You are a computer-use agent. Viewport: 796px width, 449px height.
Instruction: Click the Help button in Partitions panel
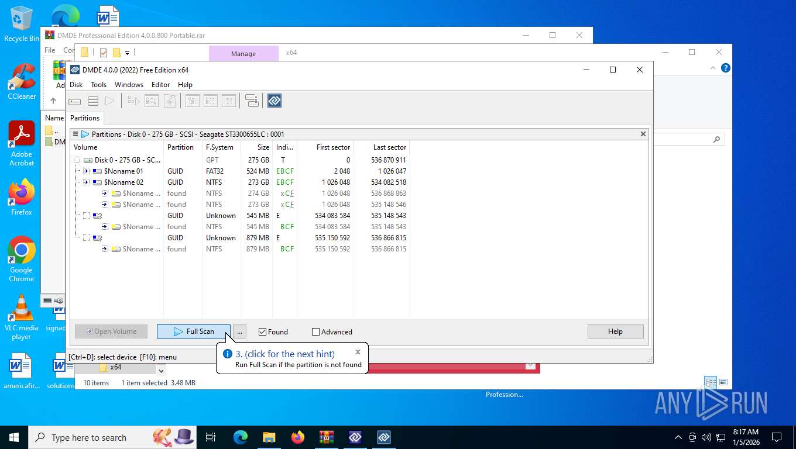click(615, 331)
